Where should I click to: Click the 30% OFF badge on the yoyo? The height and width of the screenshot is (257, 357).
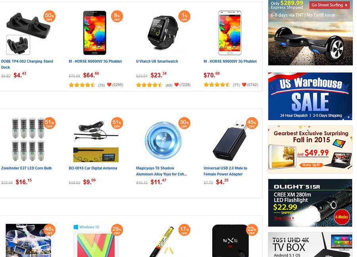coord(184,123)
